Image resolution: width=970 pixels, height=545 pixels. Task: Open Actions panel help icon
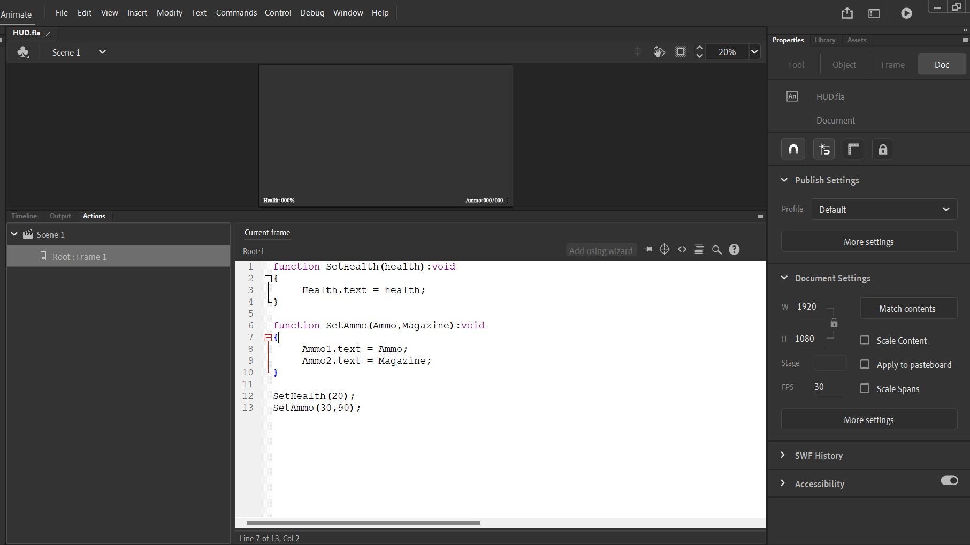(734, 250)
